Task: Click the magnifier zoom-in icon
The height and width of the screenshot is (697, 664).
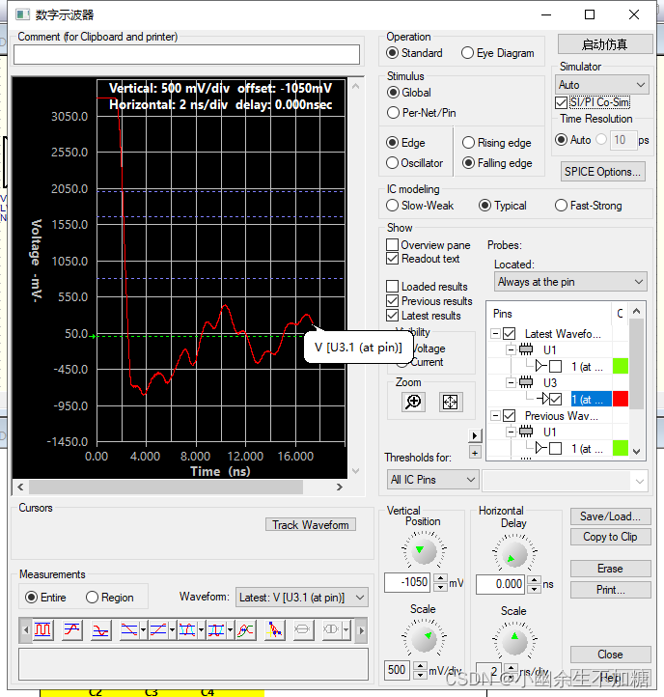Action: pyautogui.click(x=413, y=402)
